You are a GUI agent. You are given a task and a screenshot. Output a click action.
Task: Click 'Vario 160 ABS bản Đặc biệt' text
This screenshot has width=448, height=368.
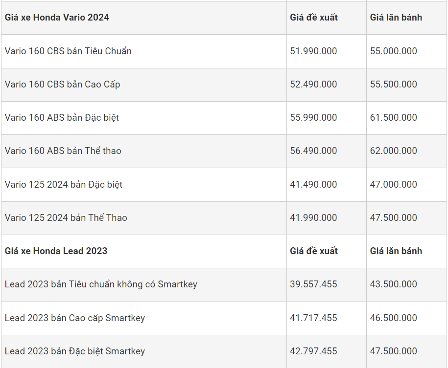pyautogui.click(x=62, y=118)
